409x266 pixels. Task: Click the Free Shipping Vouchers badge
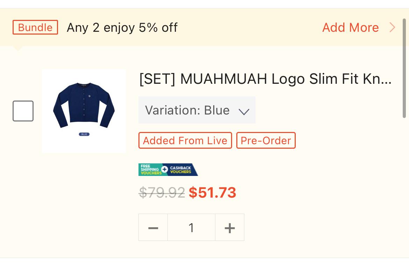click(150, 170)
